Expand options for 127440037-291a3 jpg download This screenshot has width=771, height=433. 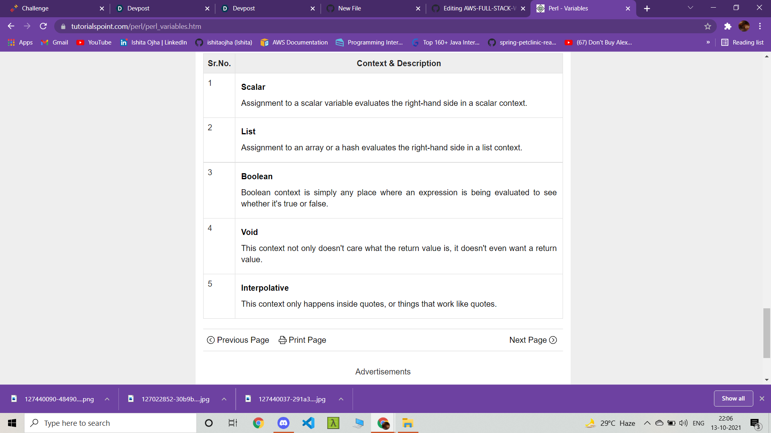(x=341, y=399)
